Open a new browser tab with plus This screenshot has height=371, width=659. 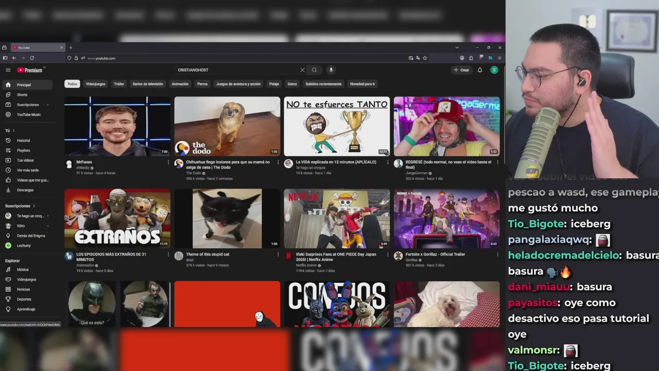coord(71,47)
